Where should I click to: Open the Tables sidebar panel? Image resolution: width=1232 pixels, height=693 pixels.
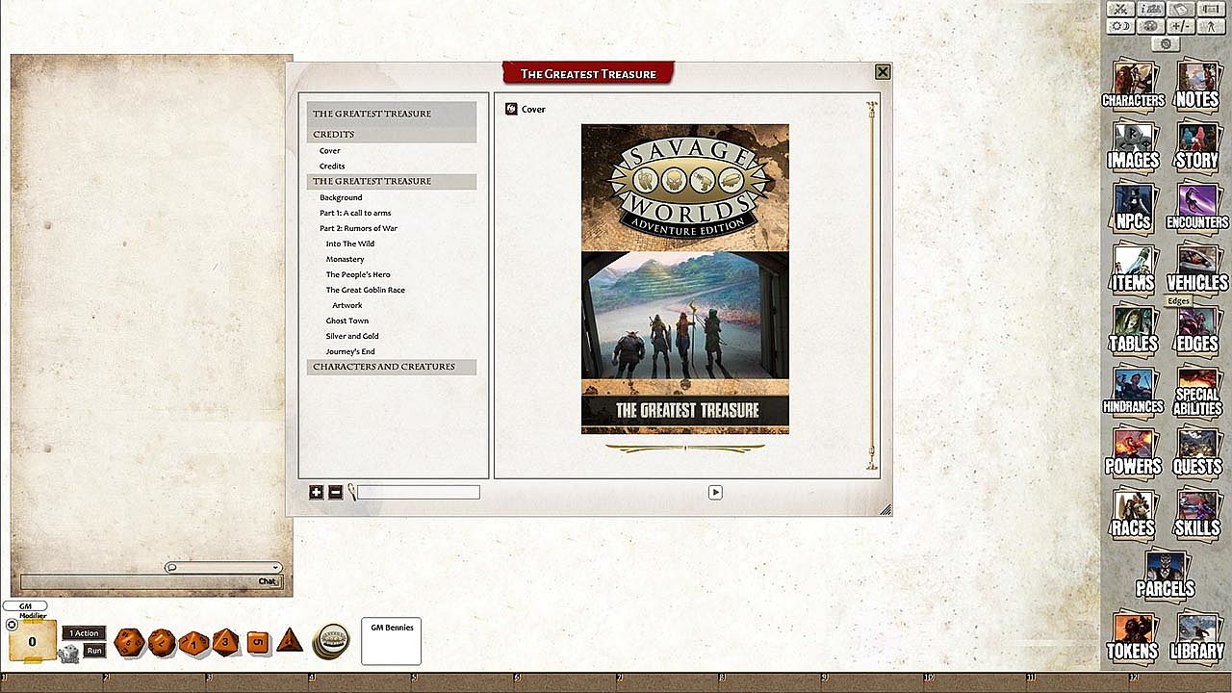pyautogui.click(x=1133, y=328)
